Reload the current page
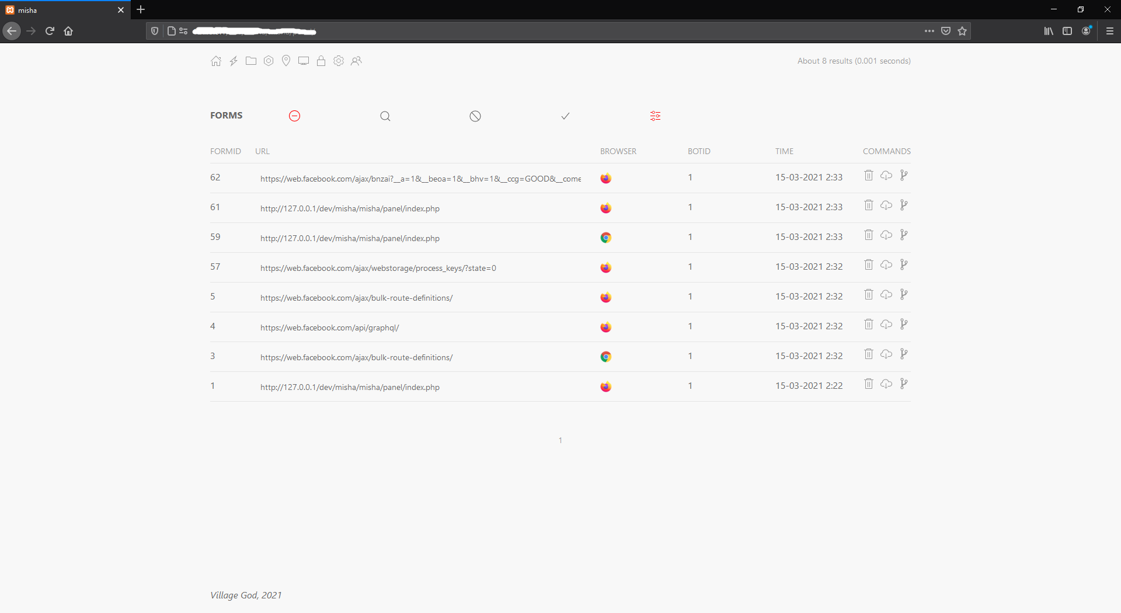This screenshot has width=1121, height=613. (50, 31)
